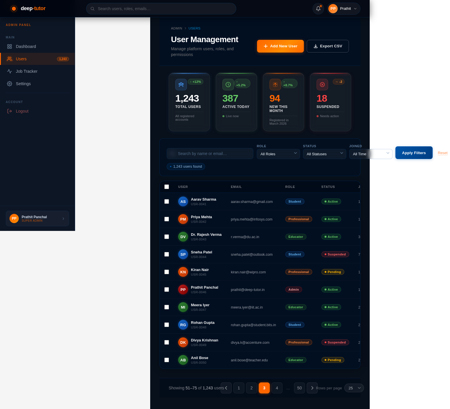
Task: Expand the All Statuses dropdown
Action: coord(324,154)
